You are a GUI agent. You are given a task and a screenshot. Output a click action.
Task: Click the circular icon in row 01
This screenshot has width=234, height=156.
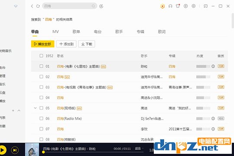point(213,66)
